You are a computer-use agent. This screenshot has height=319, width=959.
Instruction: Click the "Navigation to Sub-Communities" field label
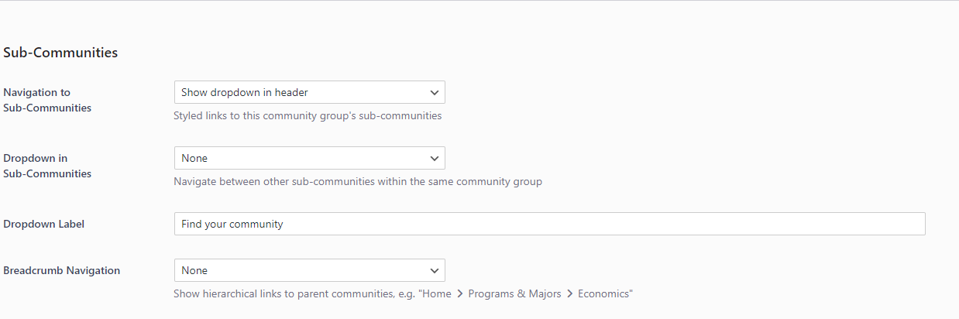click(47, 100)
